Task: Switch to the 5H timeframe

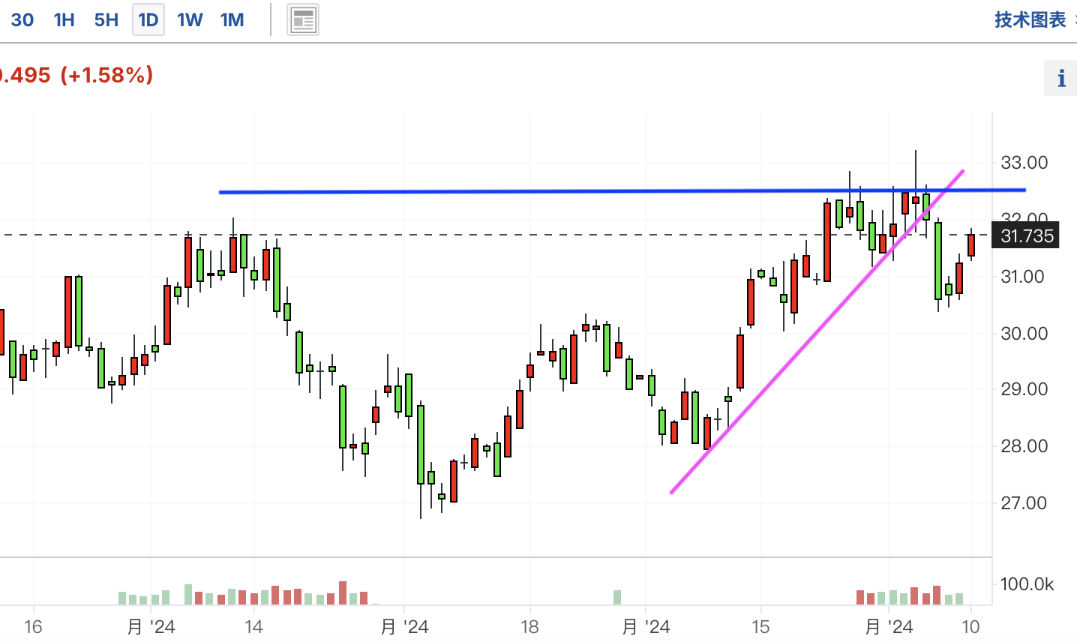Action: pyautogui.click(x=106, y=20)
